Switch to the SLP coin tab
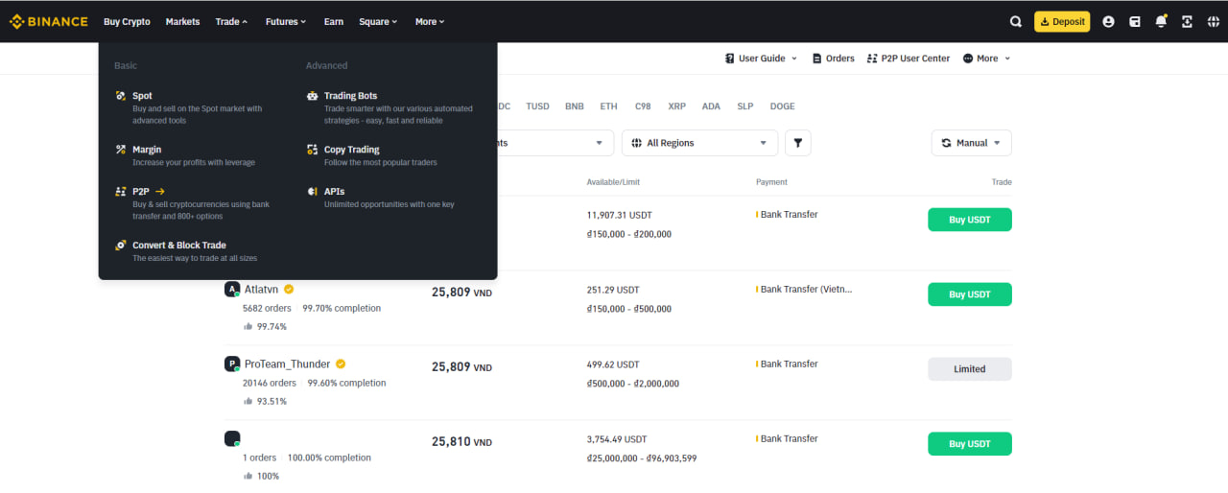The image size is (1228, 493). 745,106
